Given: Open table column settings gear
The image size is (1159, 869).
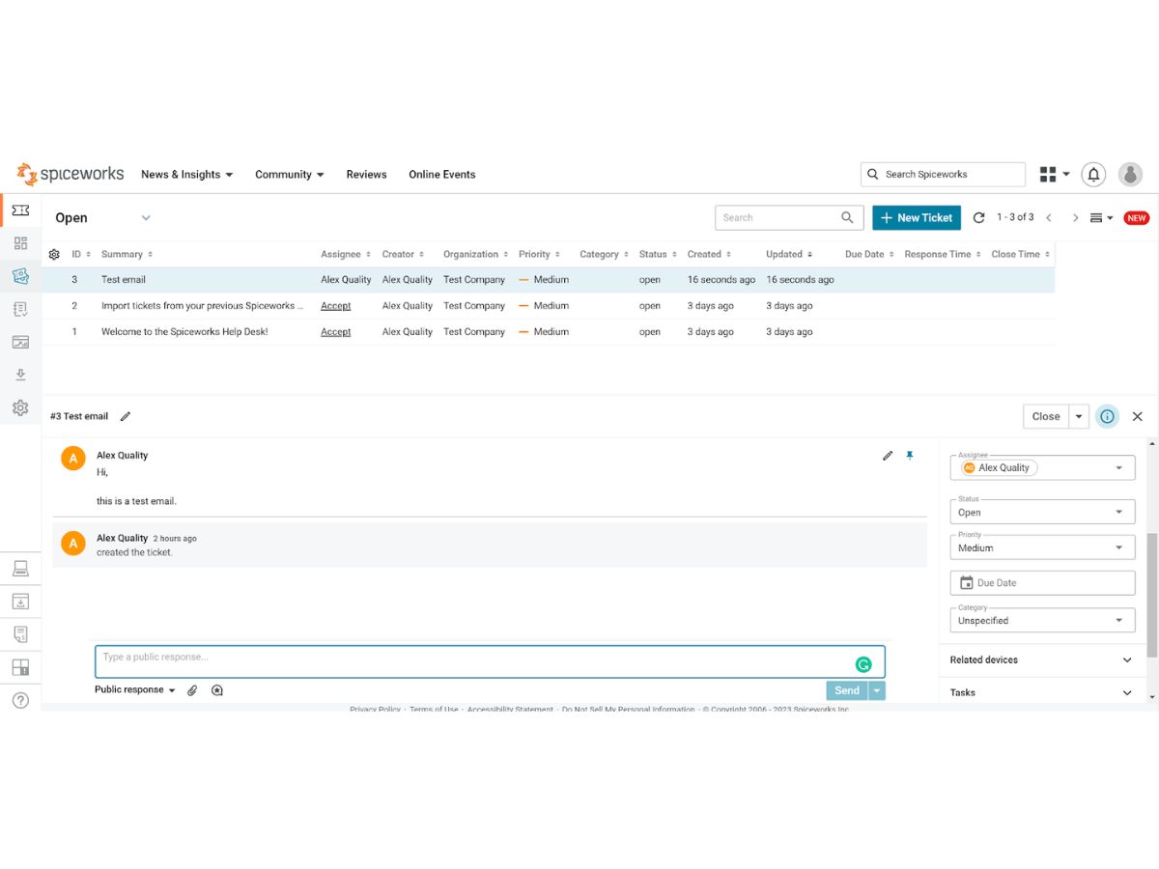Looking at the screenshot, I should pos(54,255).
